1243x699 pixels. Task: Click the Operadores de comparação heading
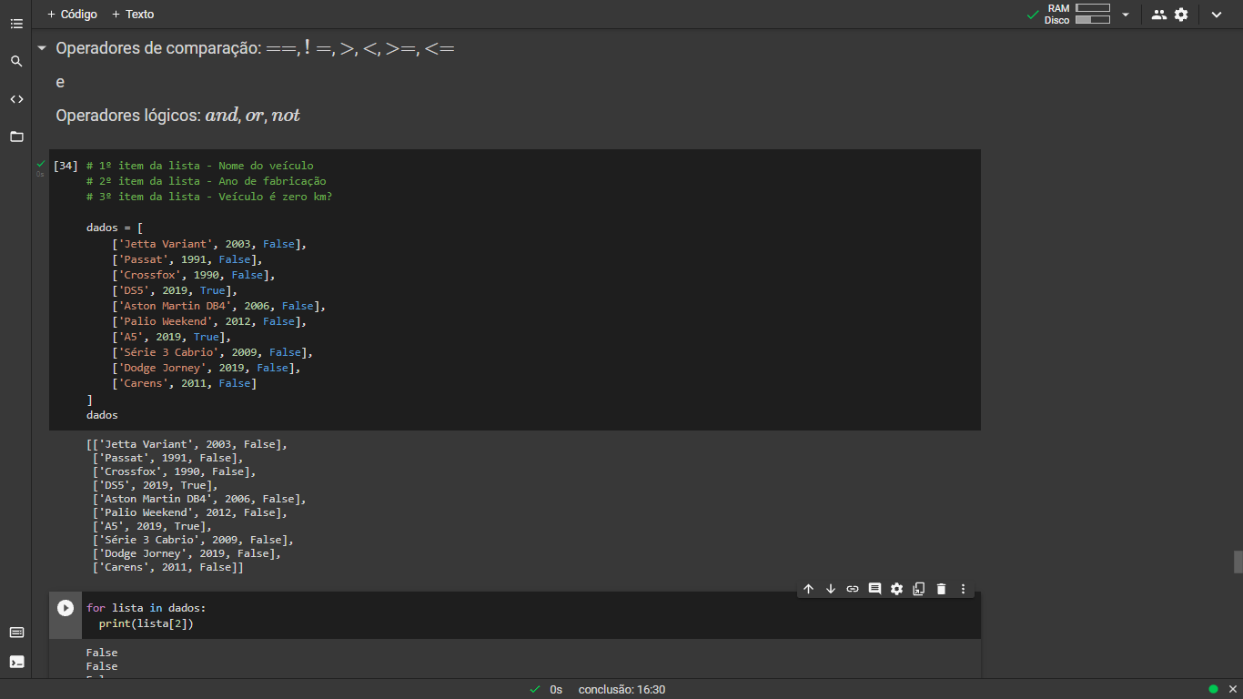pos(255,48)
